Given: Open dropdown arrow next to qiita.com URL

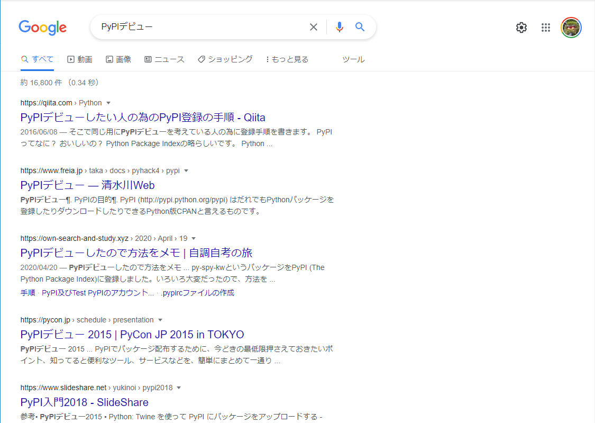Looking at the screenshot, I should pos(108,103).
